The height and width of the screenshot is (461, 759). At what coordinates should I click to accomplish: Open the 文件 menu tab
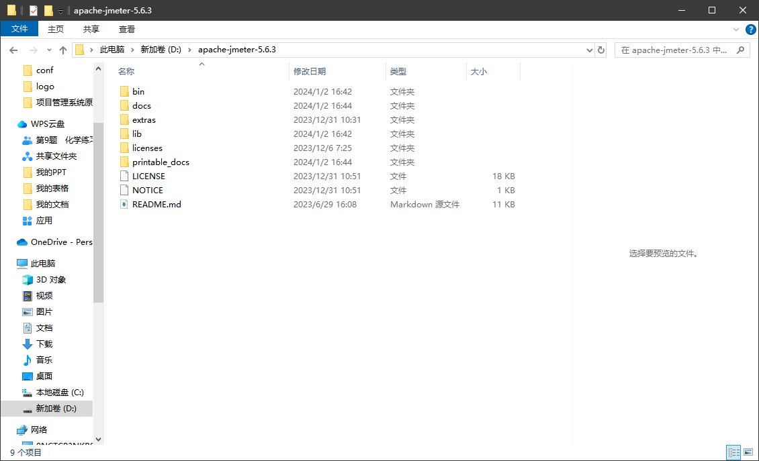coord(19,29)
